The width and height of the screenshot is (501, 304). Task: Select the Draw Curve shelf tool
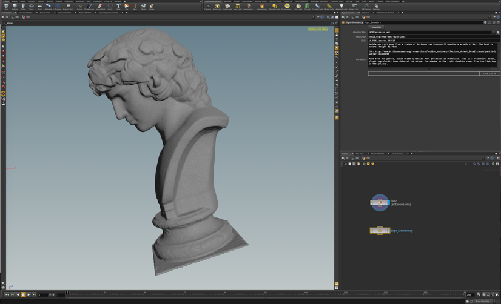[89, 7]
